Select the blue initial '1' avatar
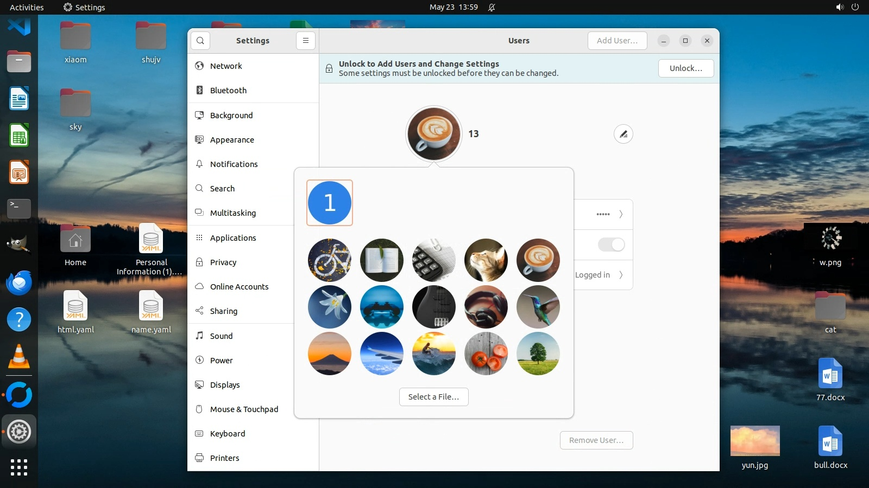869x488 pixels. 329,203
